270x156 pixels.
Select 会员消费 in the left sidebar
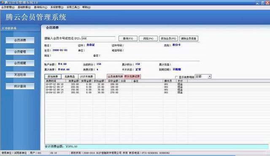coord(20,40)
